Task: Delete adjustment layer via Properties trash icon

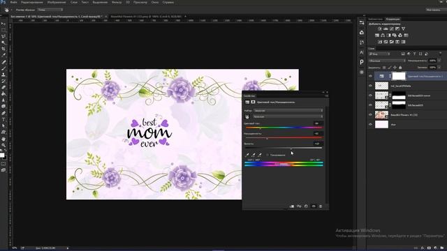Action: (321, 206)
